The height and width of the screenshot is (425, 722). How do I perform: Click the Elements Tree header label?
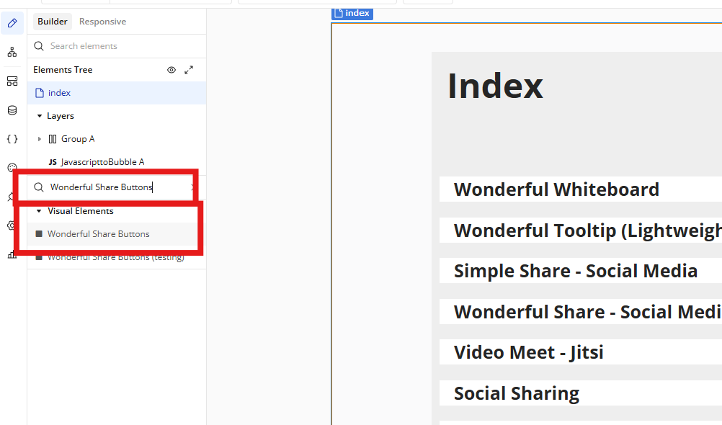(63, 70)
